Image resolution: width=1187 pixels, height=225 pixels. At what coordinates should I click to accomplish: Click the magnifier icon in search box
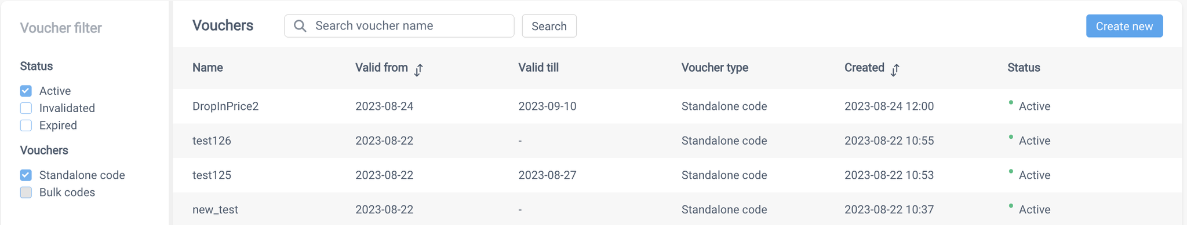point(300,26)
